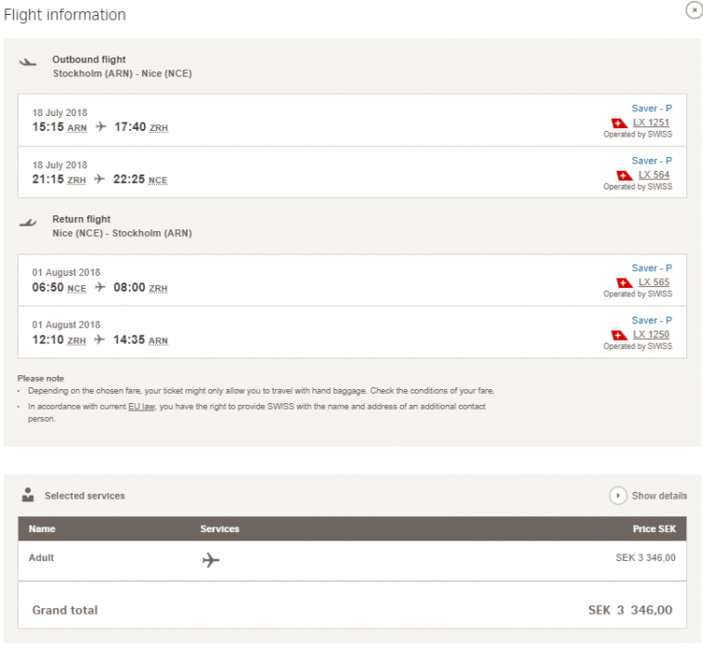
Task: Click the SWISS logo beside LX 564
Action: point(624,175)
